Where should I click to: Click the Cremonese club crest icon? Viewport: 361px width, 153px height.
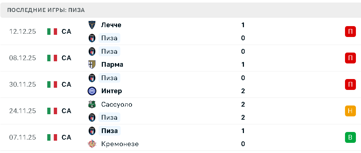tap(92, 144)
